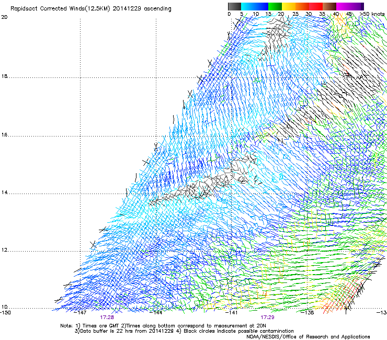Screen dimensions: 387x340
Task: Click the longitude axis label '-144'
Action: tap(156, 313)
